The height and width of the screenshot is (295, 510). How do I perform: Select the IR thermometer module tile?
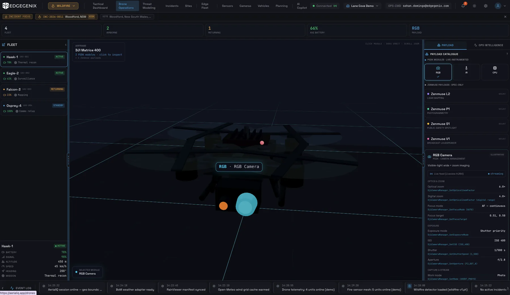click(x=466, y=72)
